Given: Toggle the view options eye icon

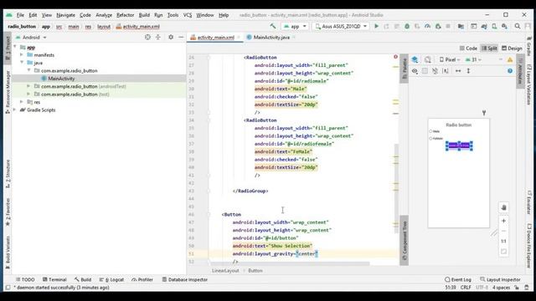Looking at the screenshot, I should [415, 71].
